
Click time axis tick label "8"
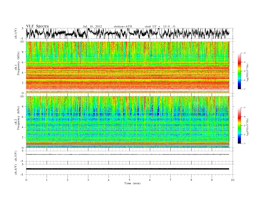click(191, 180)
